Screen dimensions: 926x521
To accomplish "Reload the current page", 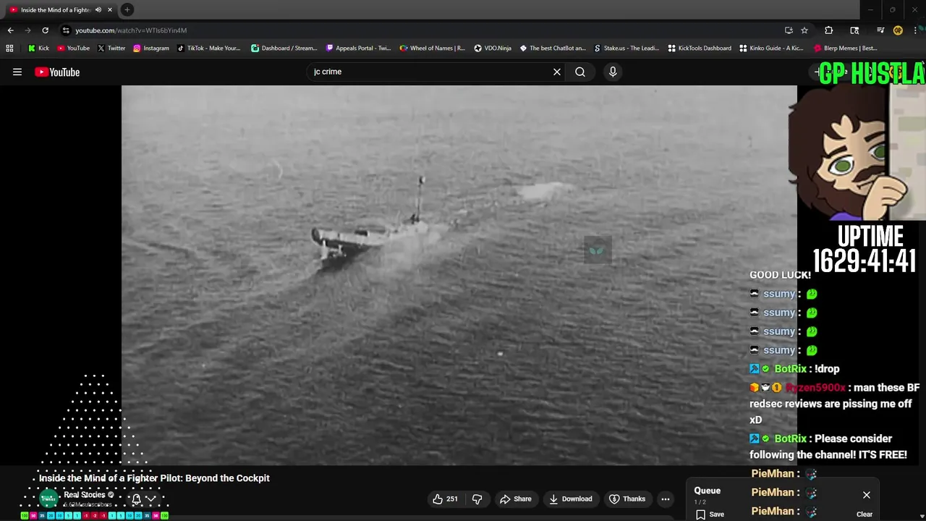I will [x=45, y=30].
